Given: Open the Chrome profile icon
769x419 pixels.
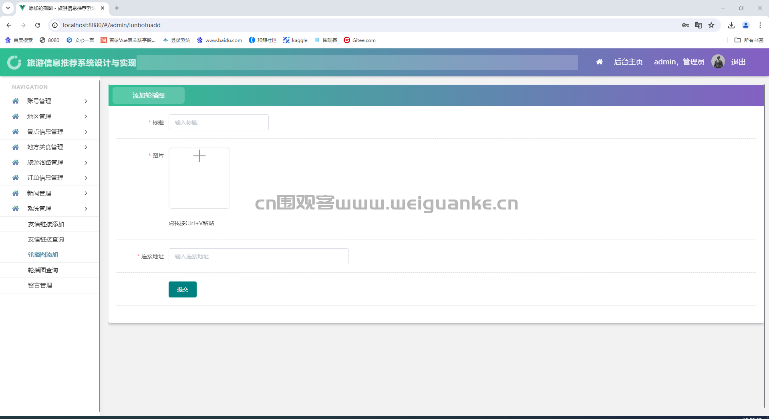Looking at the screenshot, I should coord(746,25).
